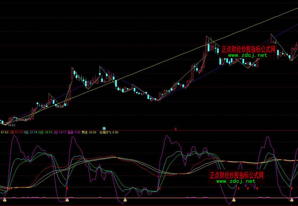Open the upper www.zdcj.net link
This screenshot has width=298, height=206.
[247, 55]
